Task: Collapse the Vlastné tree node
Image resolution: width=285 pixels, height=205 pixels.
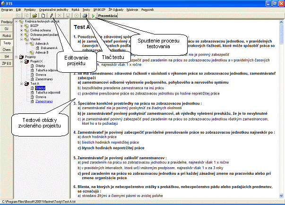Action: click(22, 39)
